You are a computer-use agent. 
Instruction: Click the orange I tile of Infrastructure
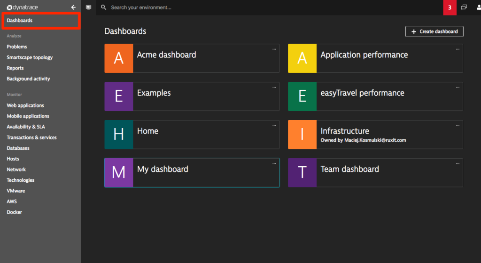(x=302, y=135)
